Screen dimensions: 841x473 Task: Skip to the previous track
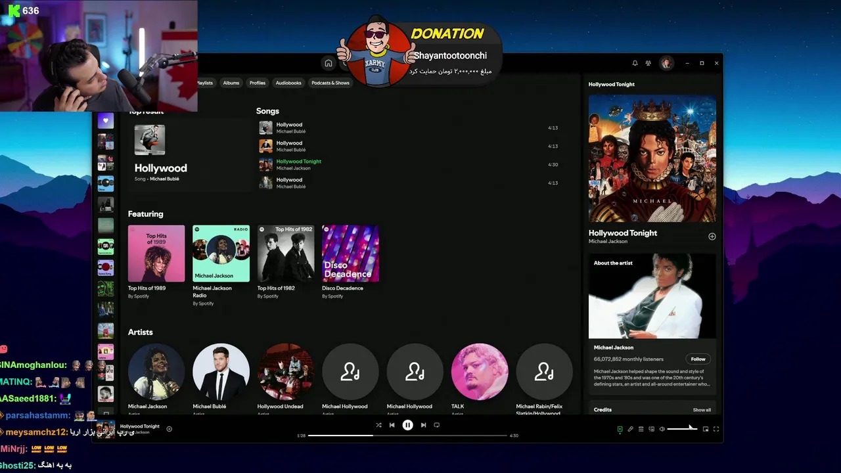click(x=392, y=425)
